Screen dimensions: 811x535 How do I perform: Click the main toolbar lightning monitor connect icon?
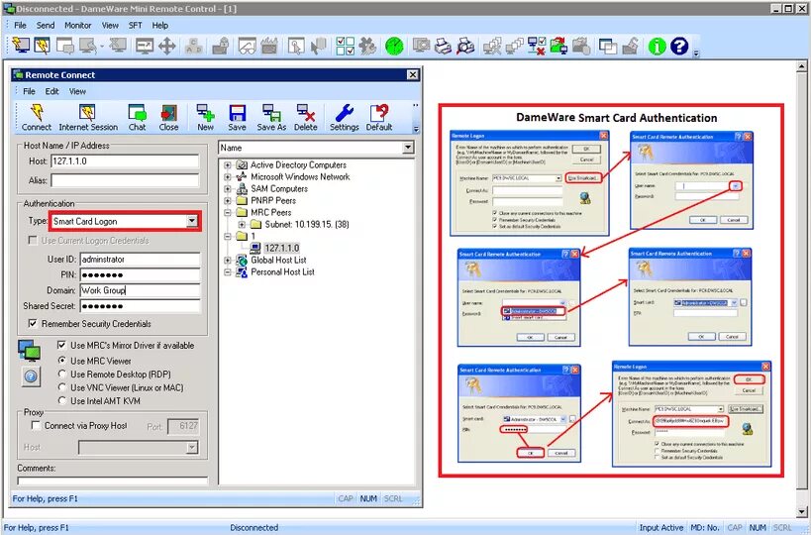21,46
